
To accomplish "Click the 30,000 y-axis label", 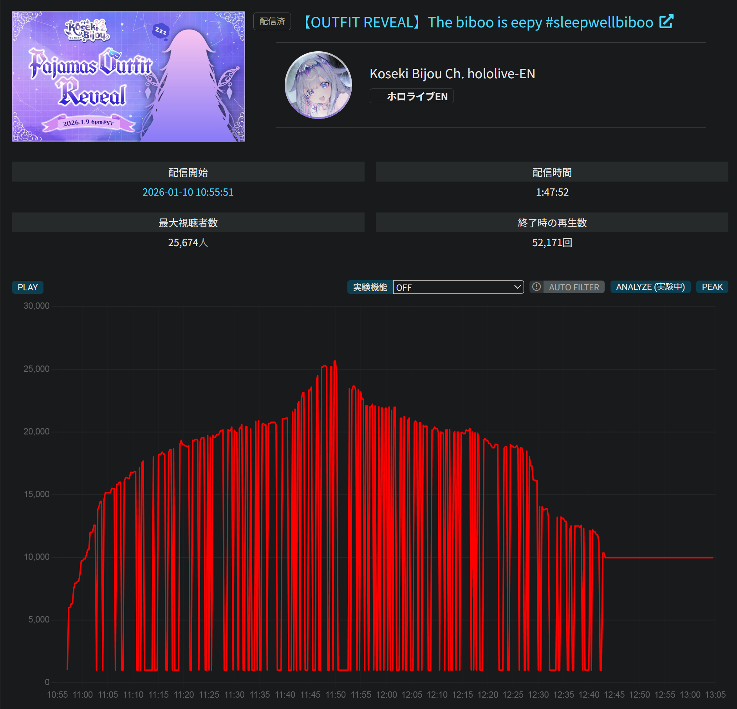I will coord(36,306).
